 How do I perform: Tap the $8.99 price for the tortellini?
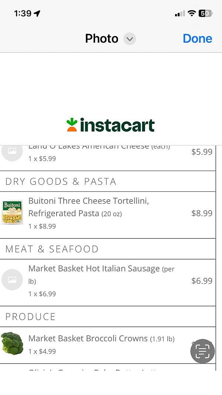tap(202, 213)
